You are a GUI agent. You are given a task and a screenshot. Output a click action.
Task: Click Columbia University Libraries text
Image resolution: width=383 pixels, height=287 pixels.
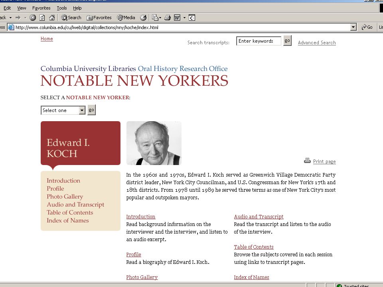click(88, 69)
